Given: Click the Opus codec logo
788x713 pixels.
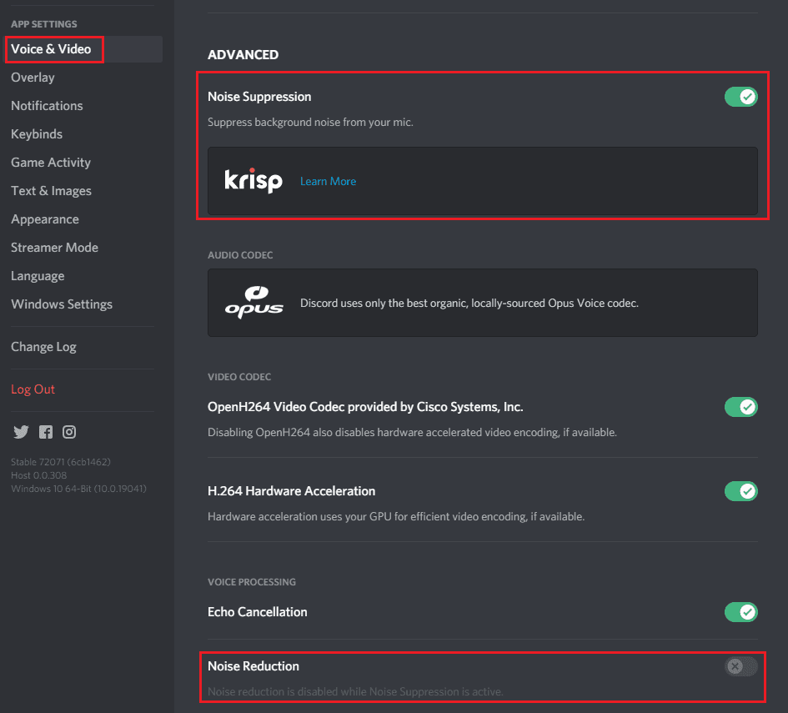Looking at the screenshot, I should [254, 302].
